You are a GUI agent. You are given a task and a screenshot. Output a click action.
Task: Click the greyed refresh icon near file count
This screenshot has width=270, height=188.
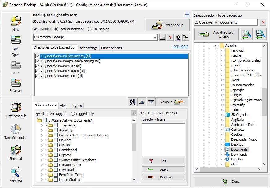click(134, 113)
